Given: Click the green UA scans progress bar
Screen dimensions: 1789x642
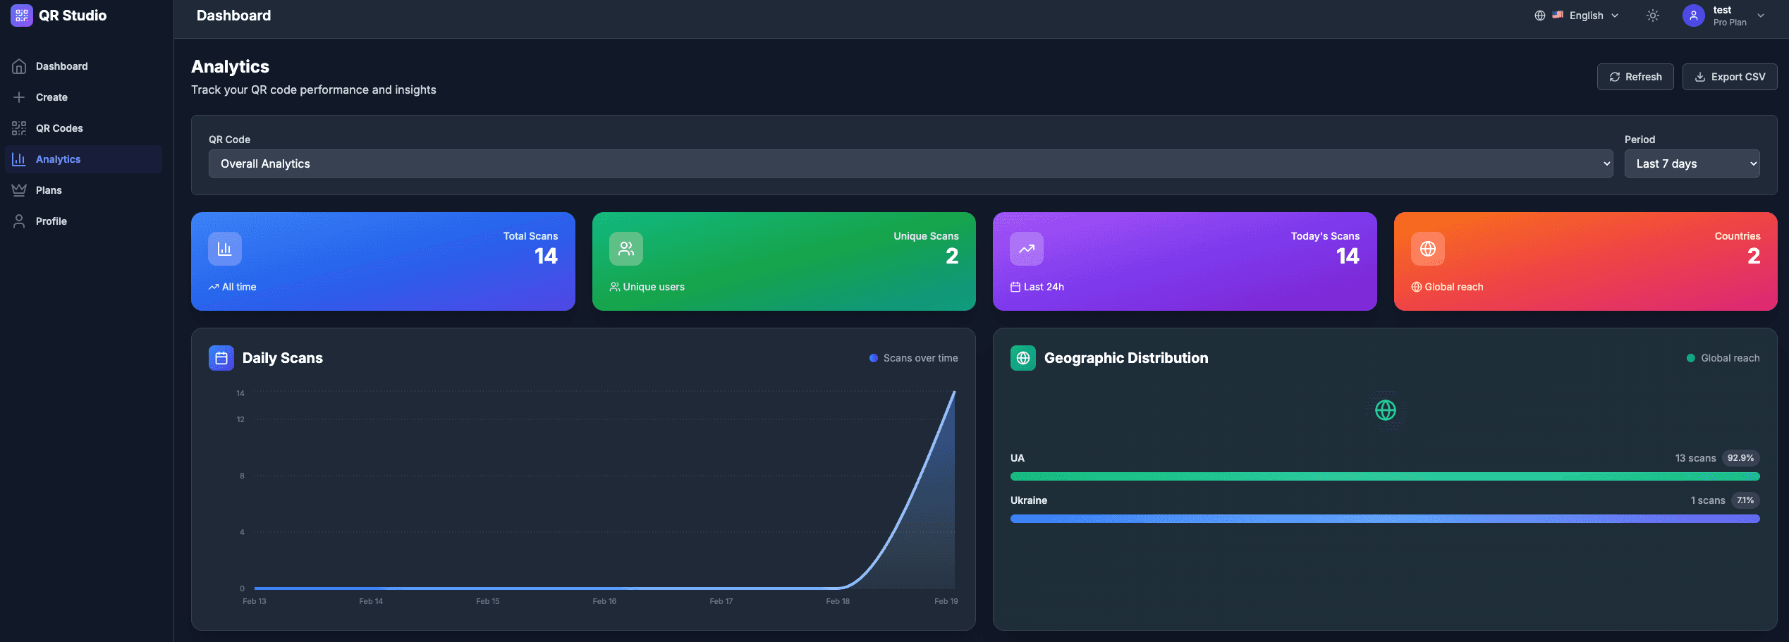Looking at the screenshot, I should (1384, 476).
